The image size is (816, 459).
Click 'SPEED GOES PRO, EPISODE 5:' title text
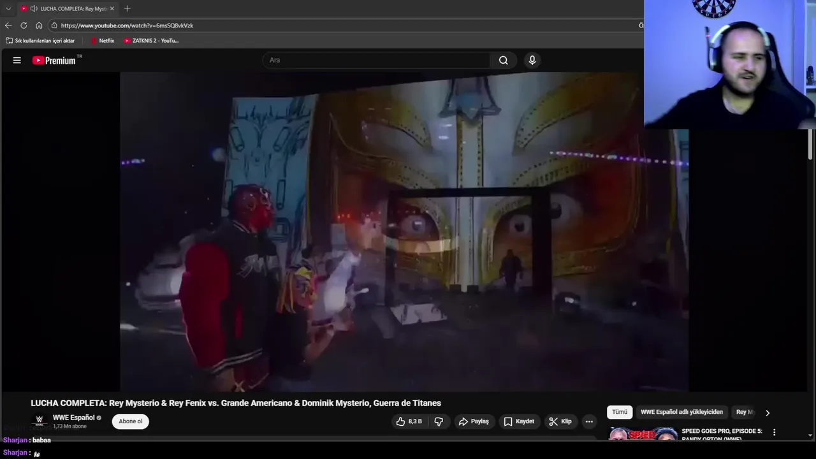pos(722,431)
